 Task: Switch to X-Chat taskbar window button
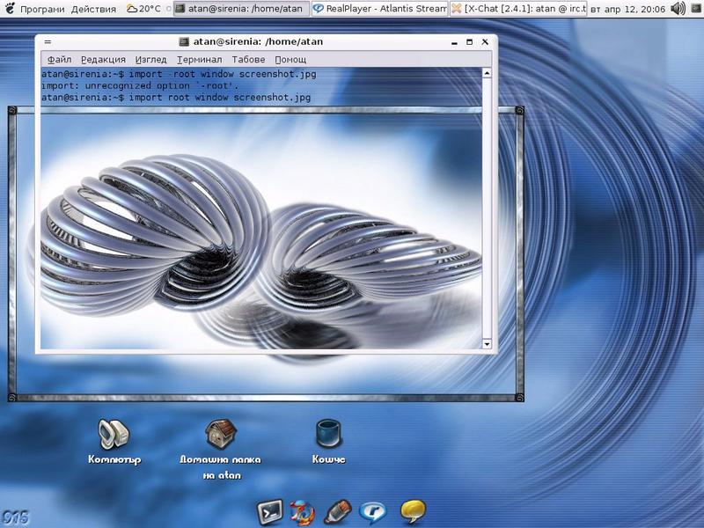tap(518, 9)
